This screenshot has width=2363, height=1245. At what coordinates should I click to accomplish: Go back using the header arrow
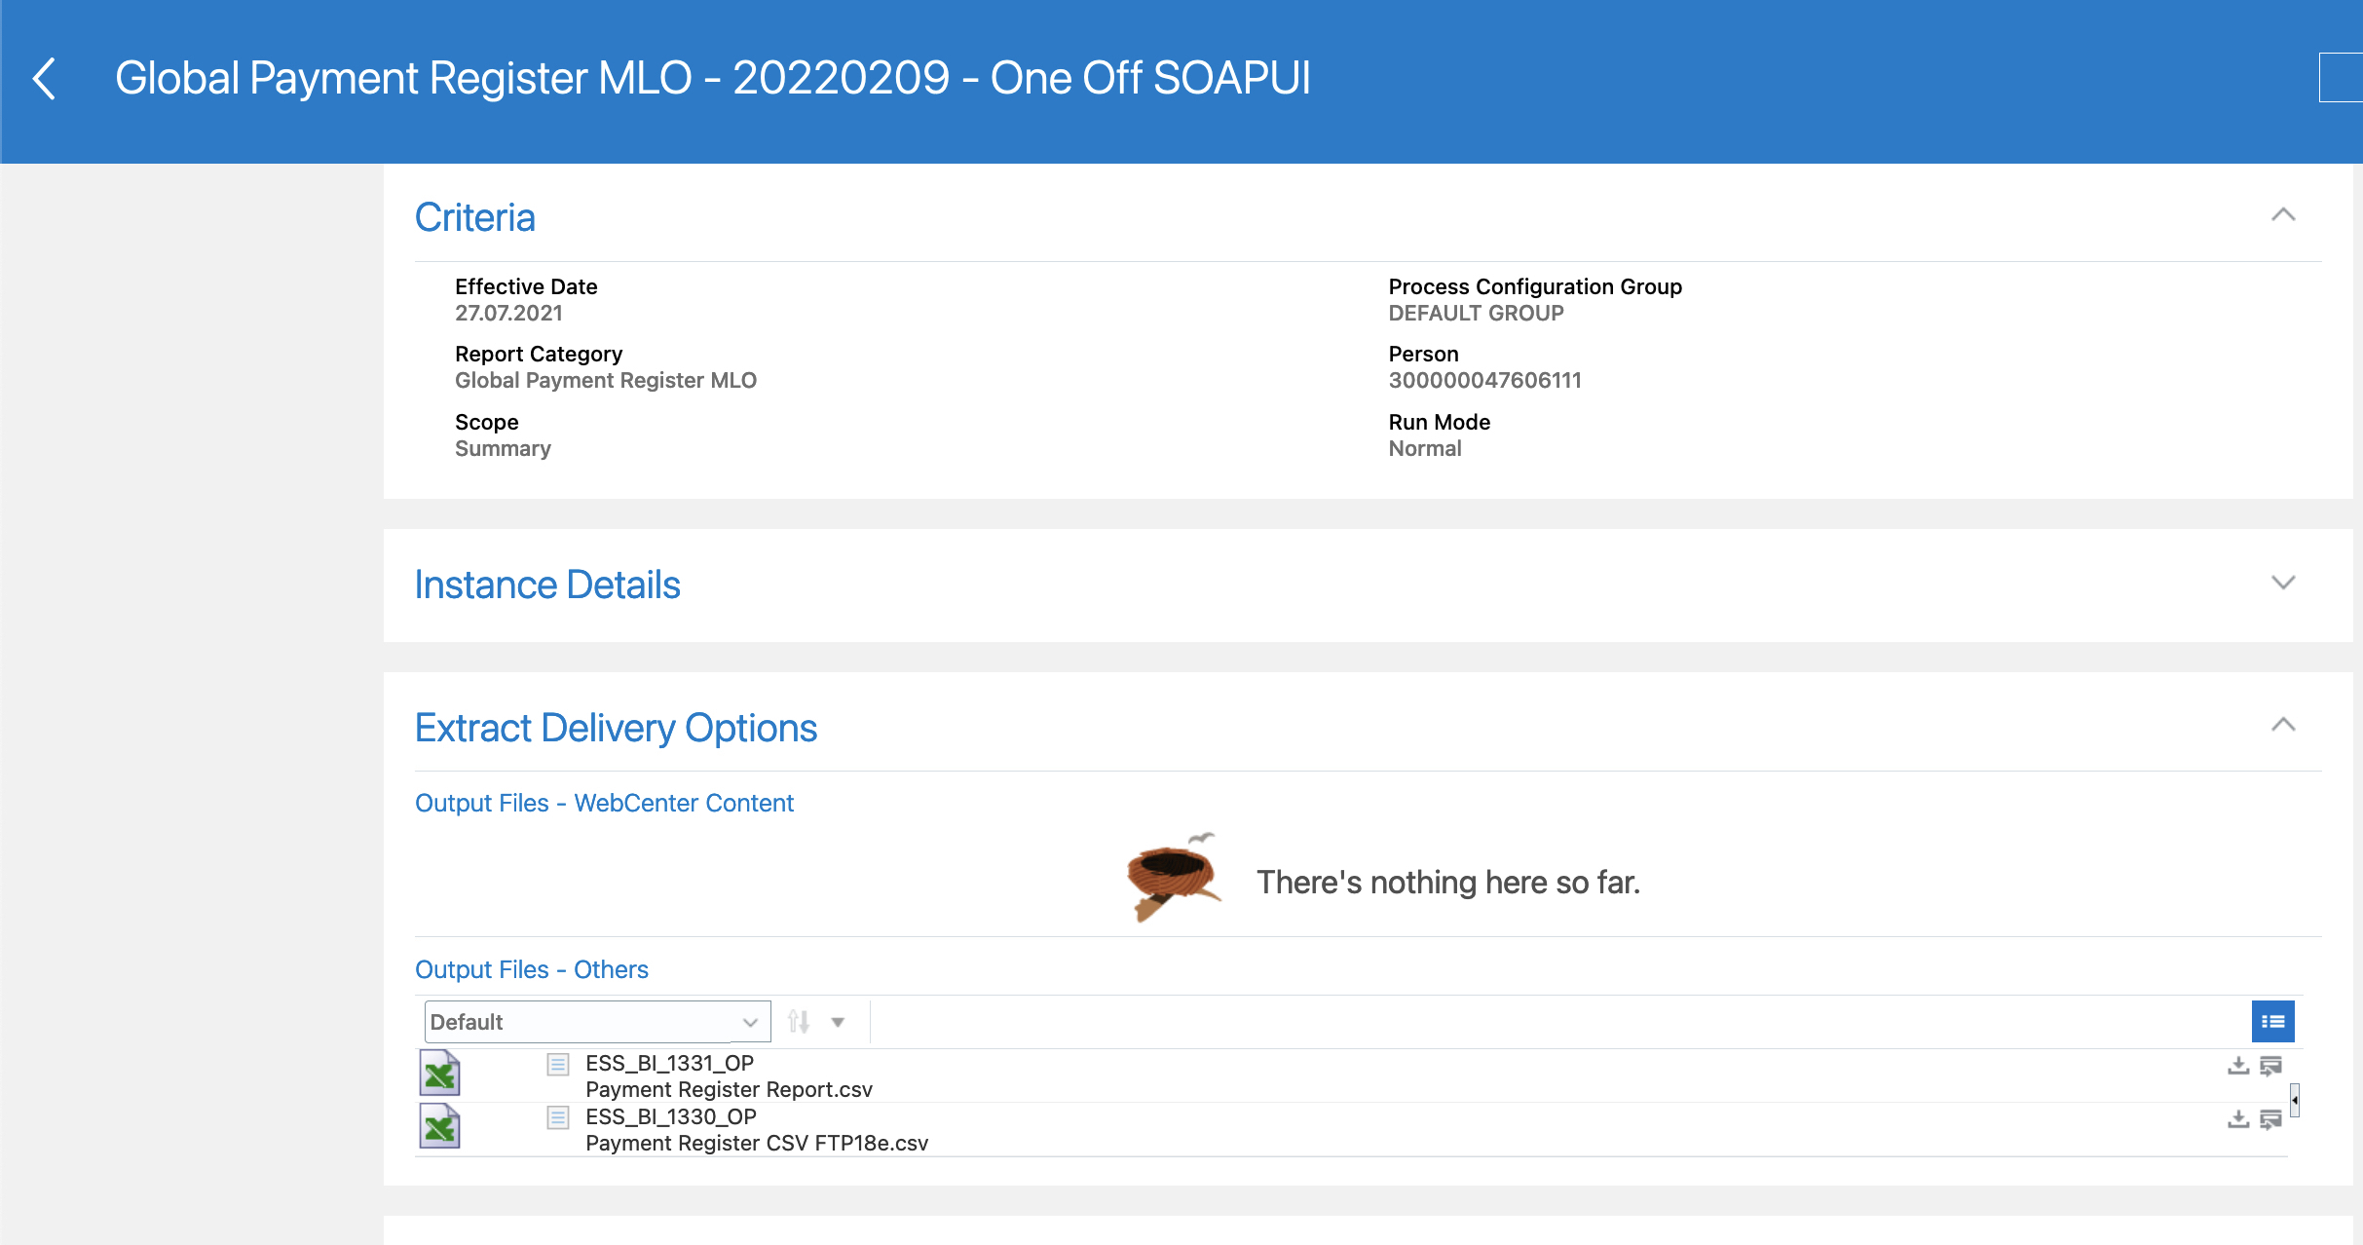point(44,78)
